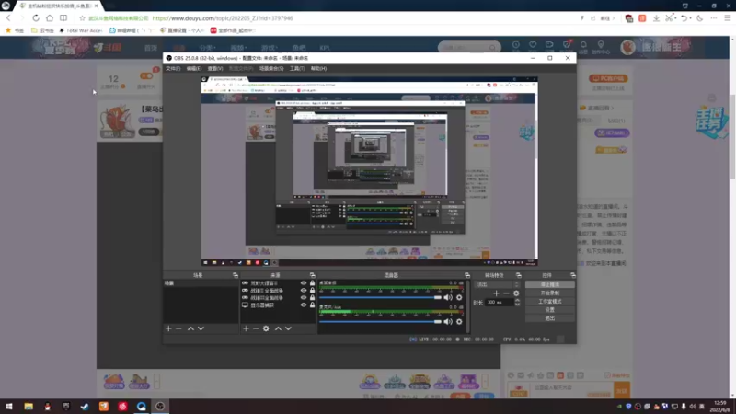Move scene down with the down arrow in Scenes panel
The width and height of the screenshot is (736, 414).
coord(201,328)
